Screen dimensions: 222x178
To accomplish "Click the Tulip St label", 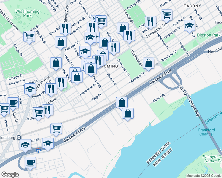I will 96,97.
